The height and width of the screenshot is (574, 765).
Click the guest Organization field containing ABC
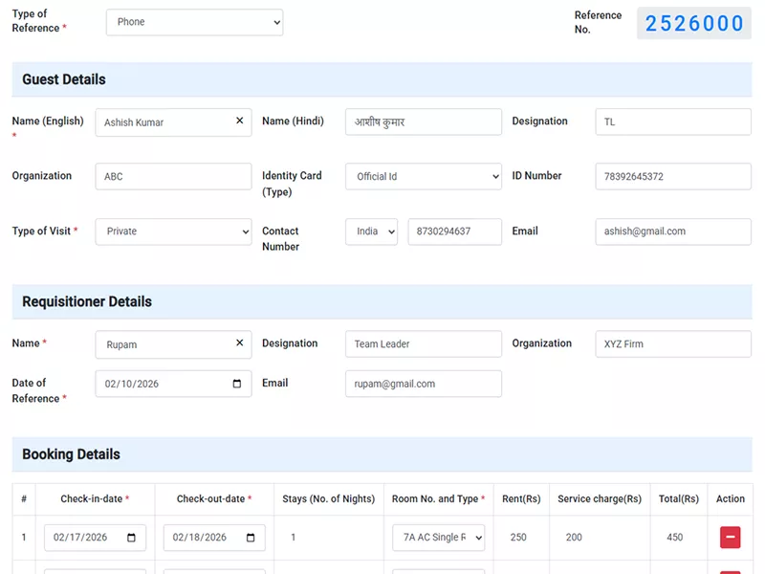174,176
